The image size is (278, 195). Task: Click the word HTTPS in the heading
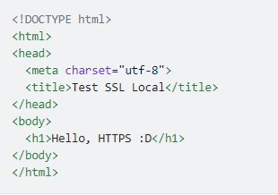click(115, 138)
